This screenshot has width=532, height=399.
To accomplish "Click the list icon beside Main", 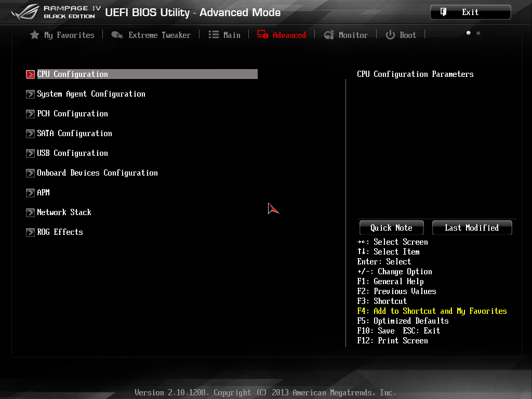I will (214, 35).
